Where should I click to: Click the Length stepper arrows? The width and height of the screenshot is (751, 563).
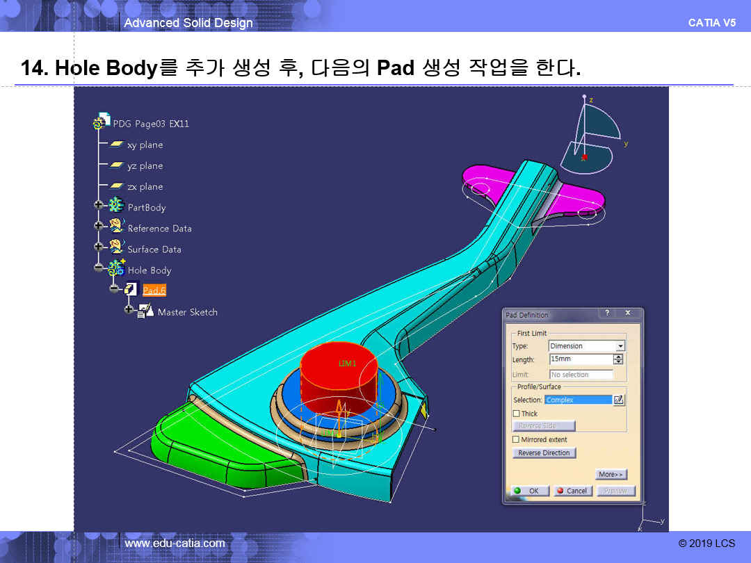tap(618, 359)
